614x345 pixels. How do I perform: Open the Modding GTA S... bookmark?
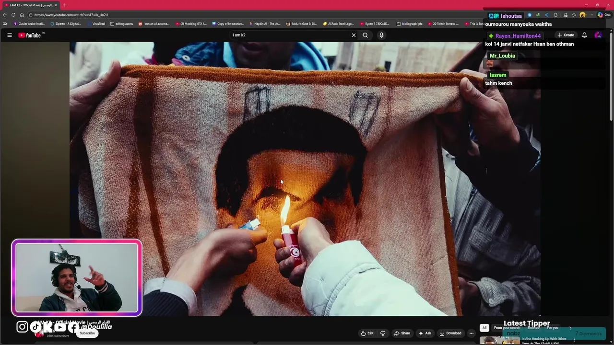point(191,23)
